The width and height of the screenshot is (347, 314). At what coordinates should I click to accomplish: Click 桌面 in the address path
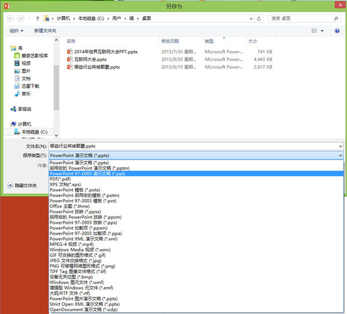[x=146, y=19]
